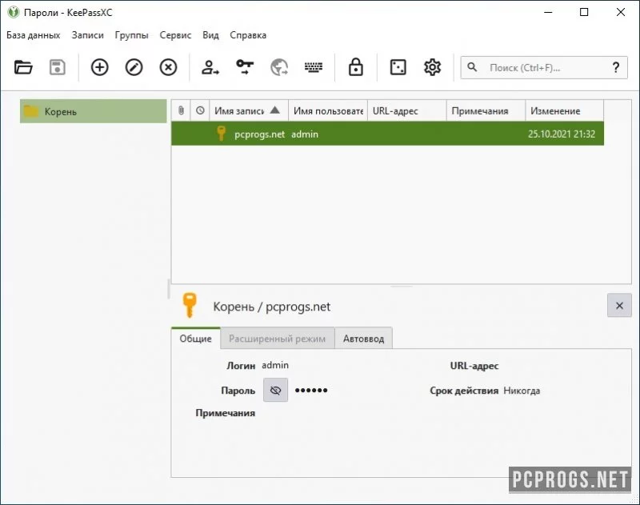Image resolution: width=640 pixels, height=505 pixels.
Task: Open the База данных menu
Action: [33, 35]
